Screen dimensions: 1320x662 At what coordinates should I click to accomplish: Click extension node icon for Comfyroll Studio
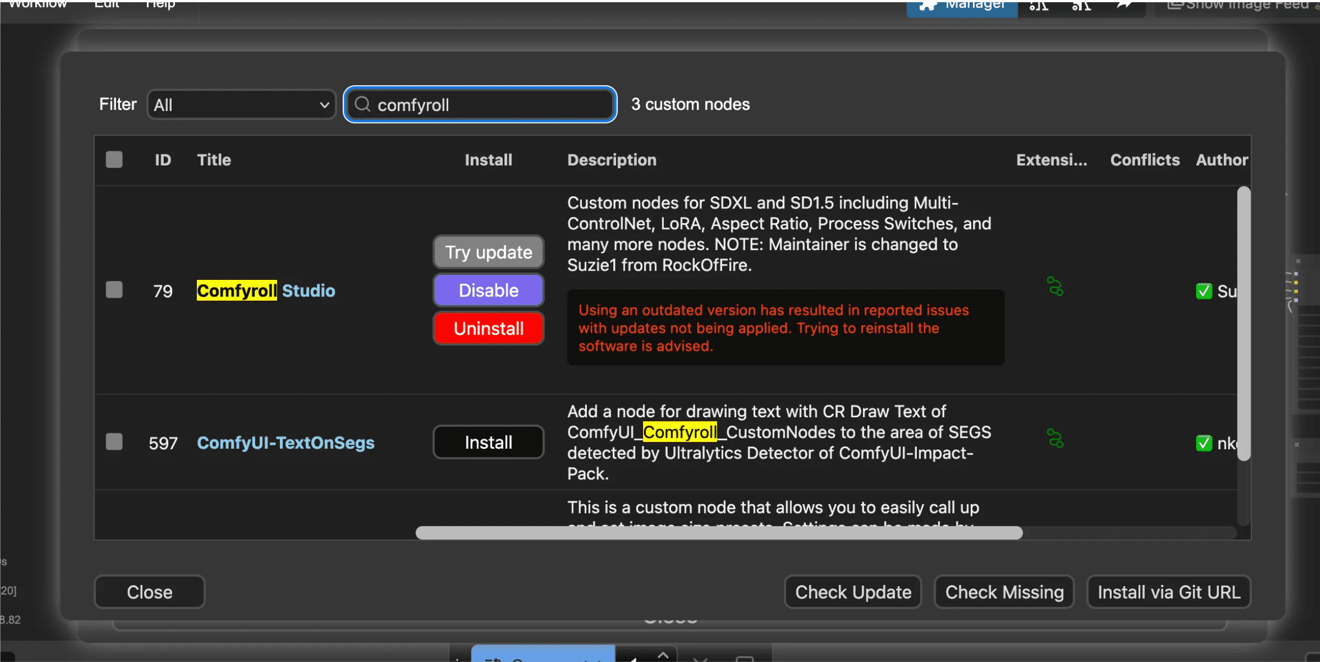tap(1055, 286)
